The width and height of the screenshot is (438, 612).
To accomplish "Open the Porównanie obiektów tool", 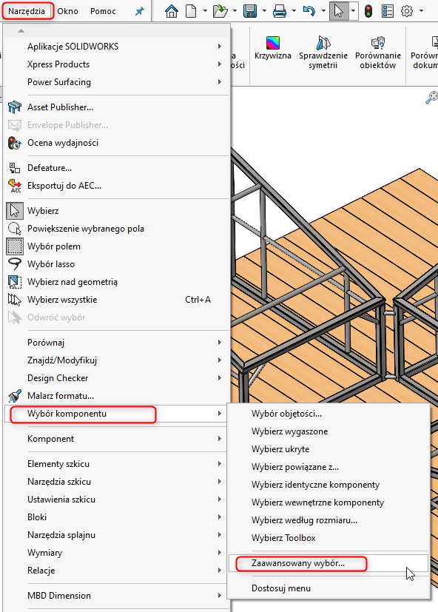I will (x=378, y=53).
